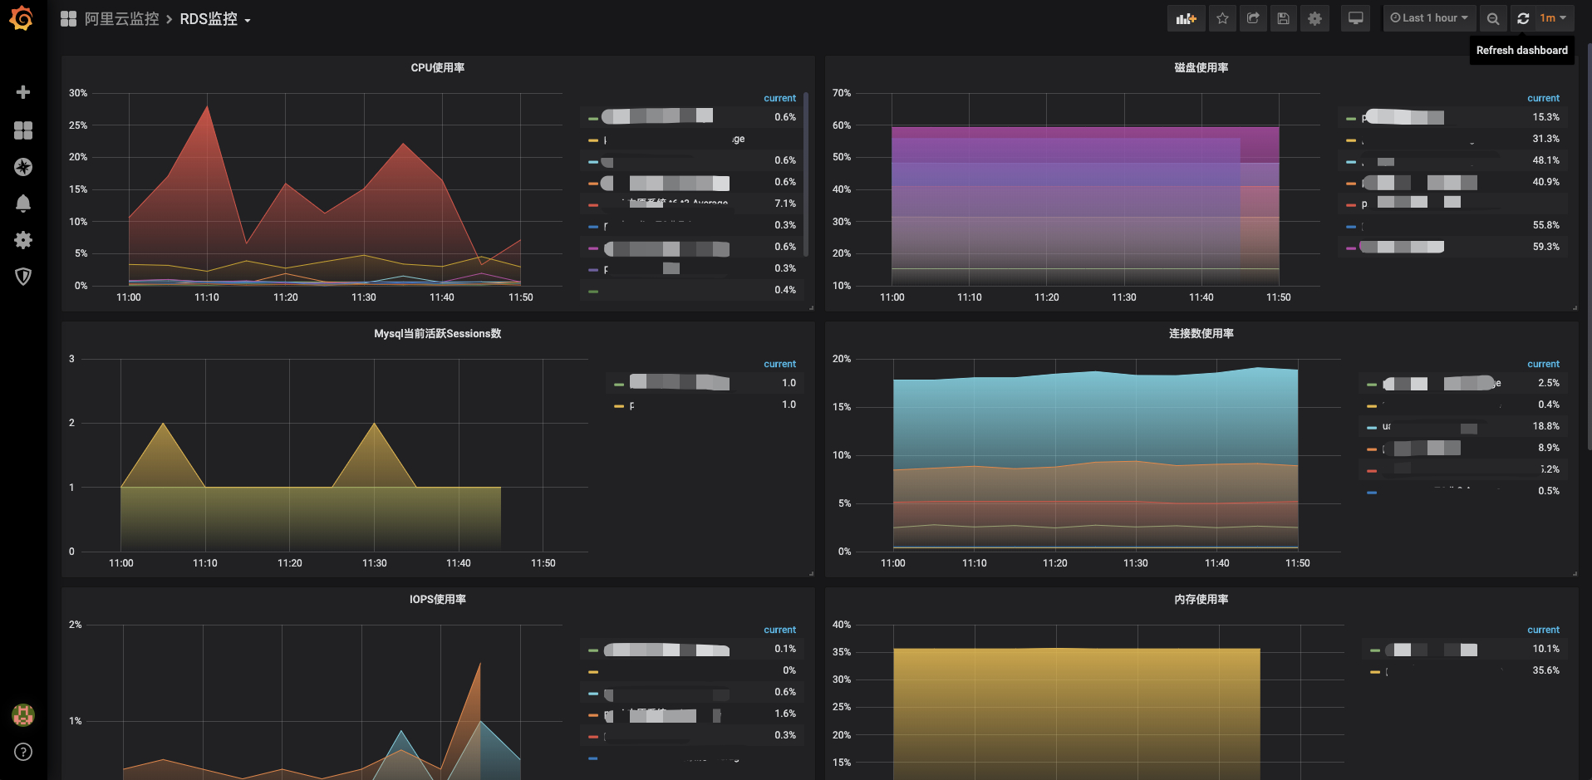The image size is (1592, 780).
Task: Open the 1m refresh interval dropdown
Action: click(x=1553, y=18)
